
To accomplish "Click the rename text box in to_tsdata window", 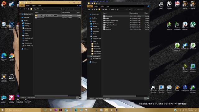I will pos(47,16).
